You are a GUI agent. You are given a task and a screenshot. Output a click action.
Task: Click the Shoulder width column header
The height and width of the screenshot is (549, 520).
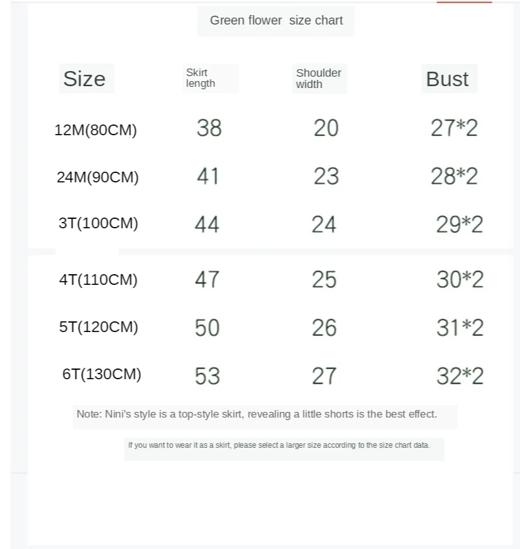click(318, 79)
